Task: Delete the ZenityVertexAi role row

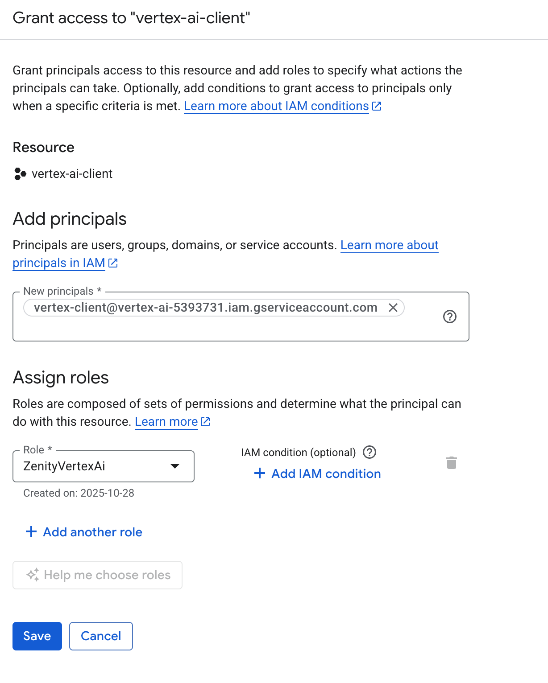Action: pos(452,463)
